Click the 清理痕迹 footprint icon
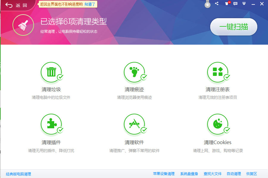 click(x=134, y=72)
